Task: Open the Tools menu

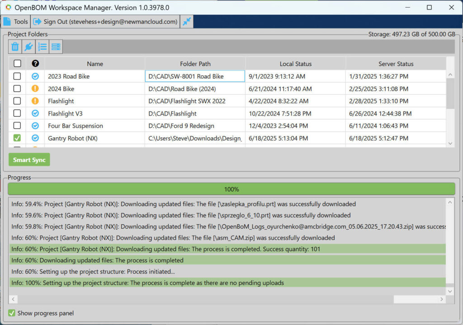Action: coord(16,22)
